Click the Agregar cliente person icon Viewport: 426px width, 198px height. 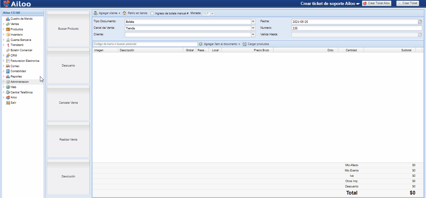pos(95,13)
